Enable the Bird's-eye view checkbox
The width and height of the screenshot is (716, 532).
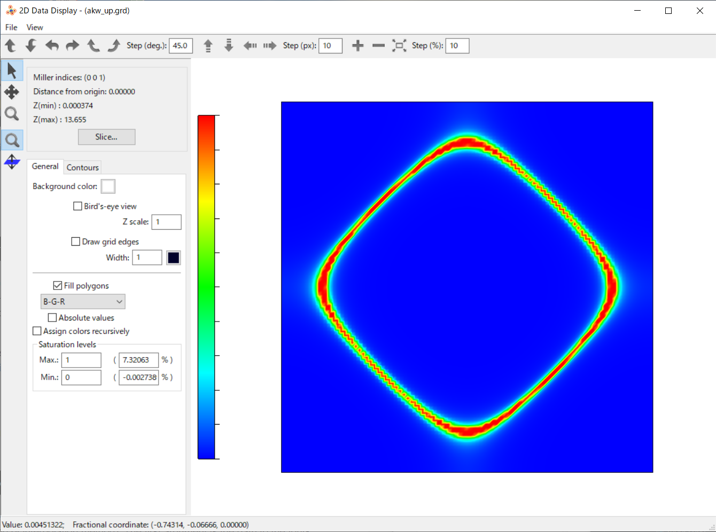[x=77, y=206]
